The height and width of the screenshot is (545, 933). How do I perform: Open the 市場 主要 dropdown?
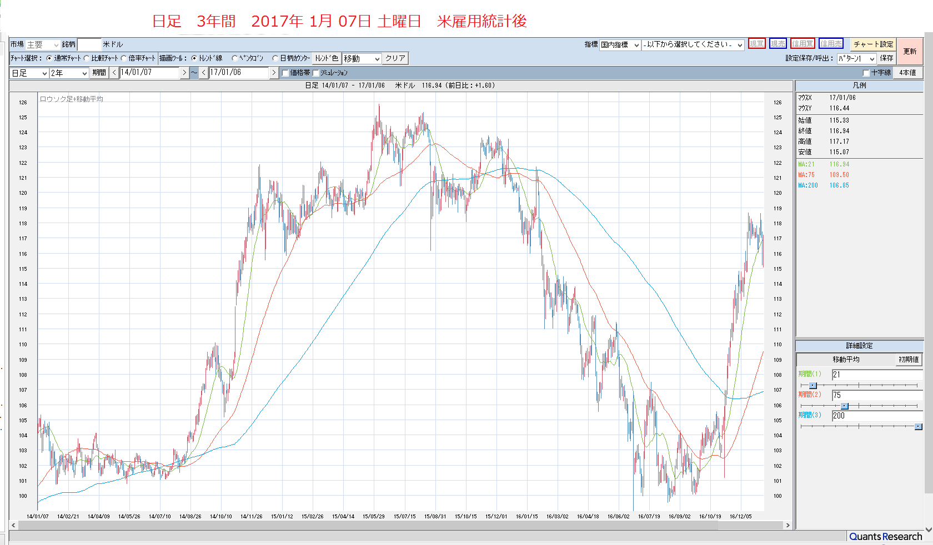(x=43, y=44)
